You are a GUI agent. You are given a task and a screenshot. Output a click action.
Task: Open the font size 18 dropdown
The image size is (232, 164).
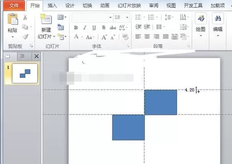(x=127, y=17)
